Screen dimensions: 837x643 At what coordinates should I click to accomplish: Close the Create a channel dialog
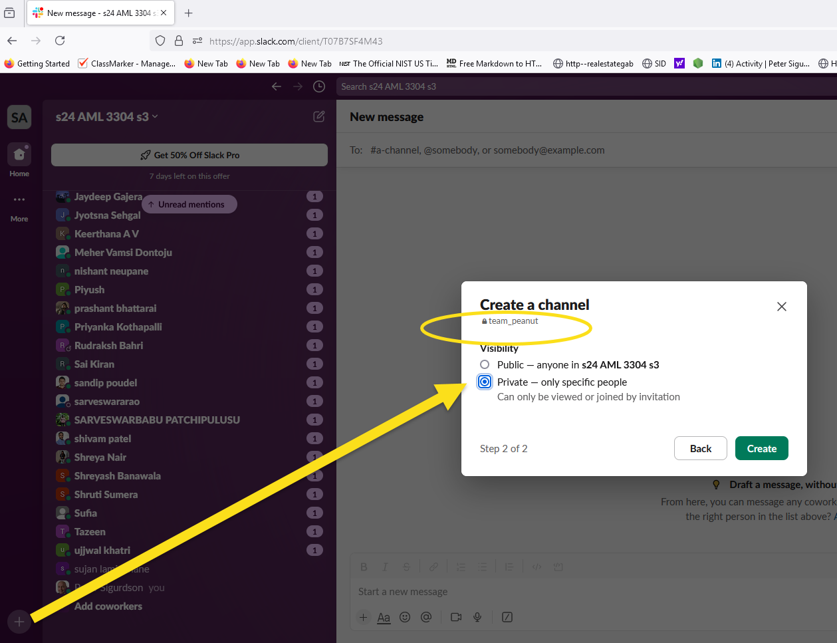click(x=782, y=307)
